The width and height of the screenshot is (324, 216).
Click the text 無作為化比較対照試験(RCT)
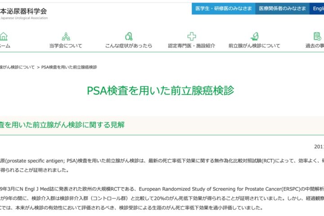coord(244,161)
